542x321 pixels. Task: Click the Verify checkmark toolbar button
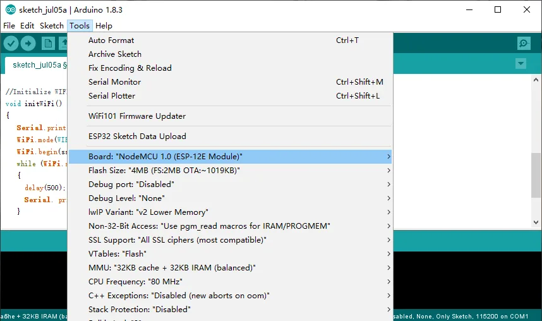[x=11, y=44]
